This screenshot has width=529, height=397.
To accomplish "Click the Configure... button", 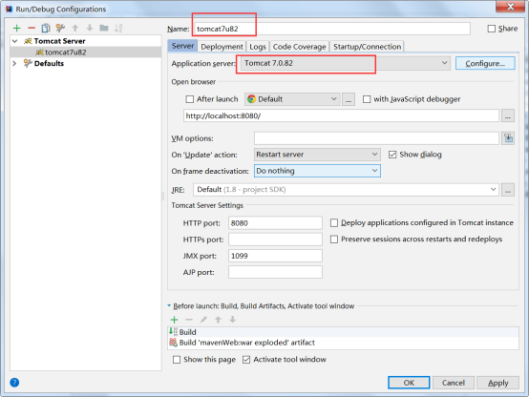I will [x=485, y=63].
